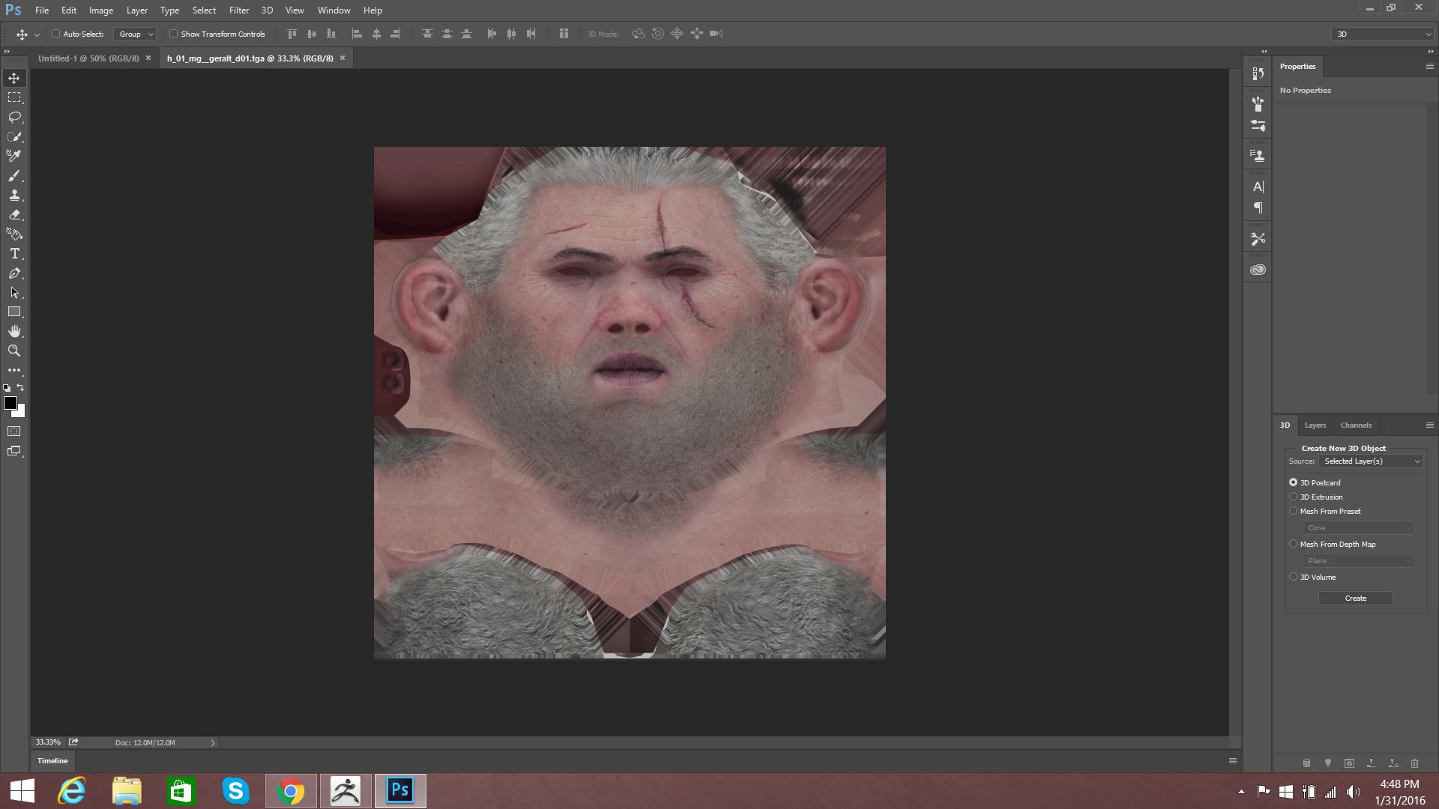Enable Show Transform Controls checkbox
Viewport: 1439px width, 809px height.
tap(173, 34)
